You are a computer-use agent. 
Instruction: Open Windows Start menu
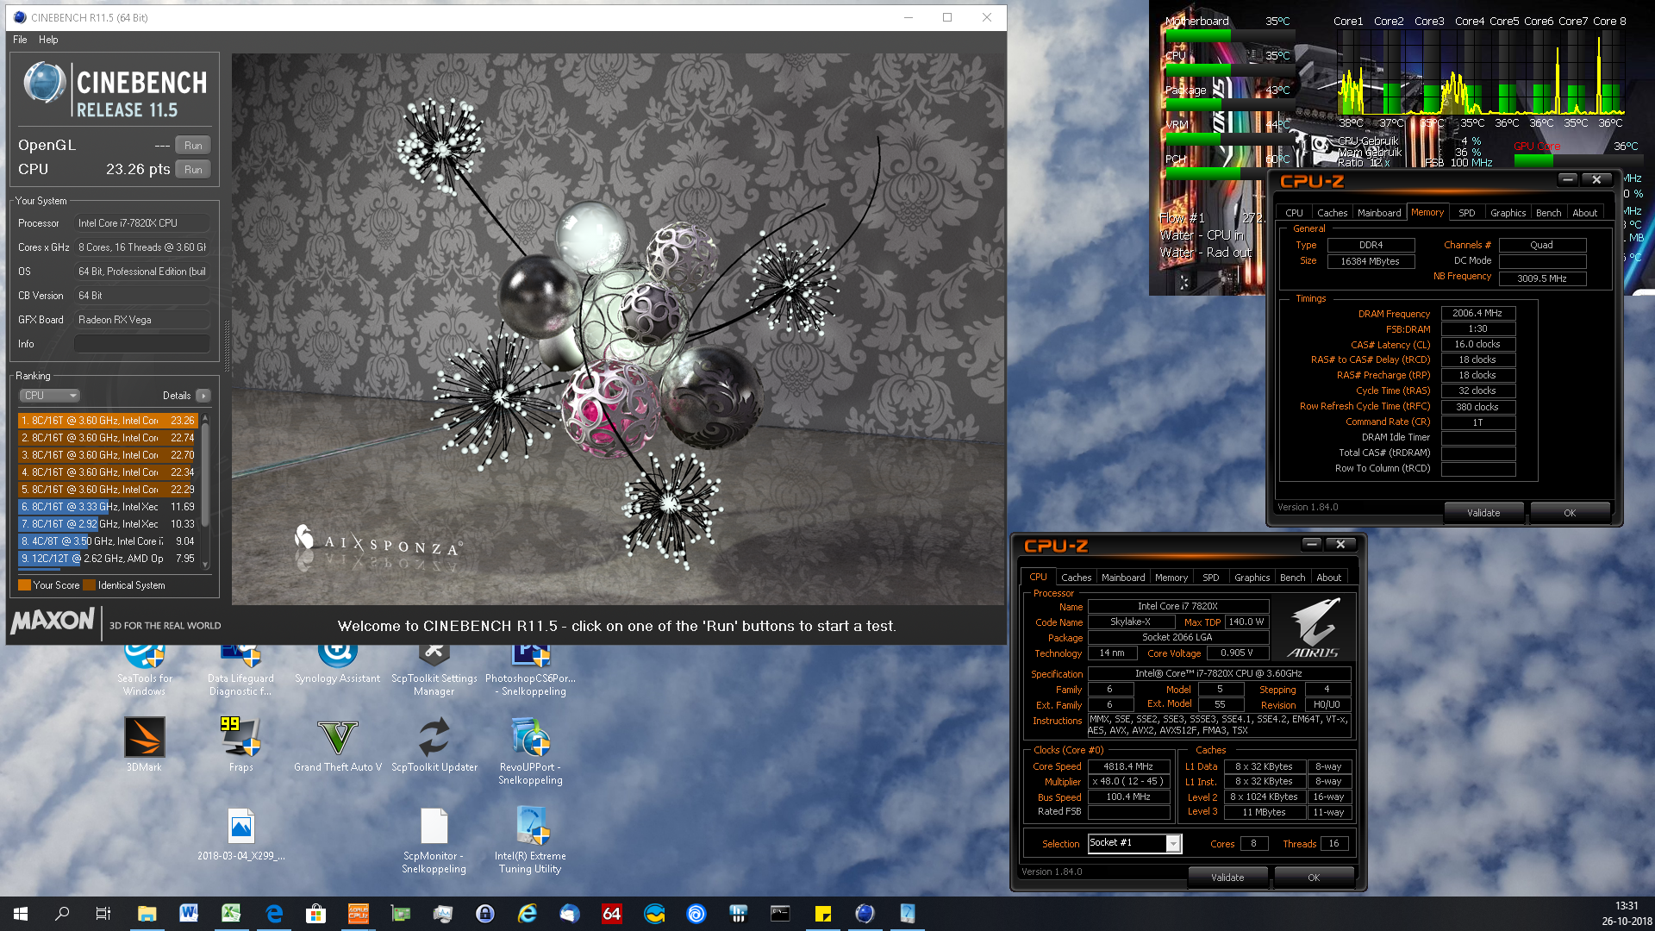tap(21, 914)
